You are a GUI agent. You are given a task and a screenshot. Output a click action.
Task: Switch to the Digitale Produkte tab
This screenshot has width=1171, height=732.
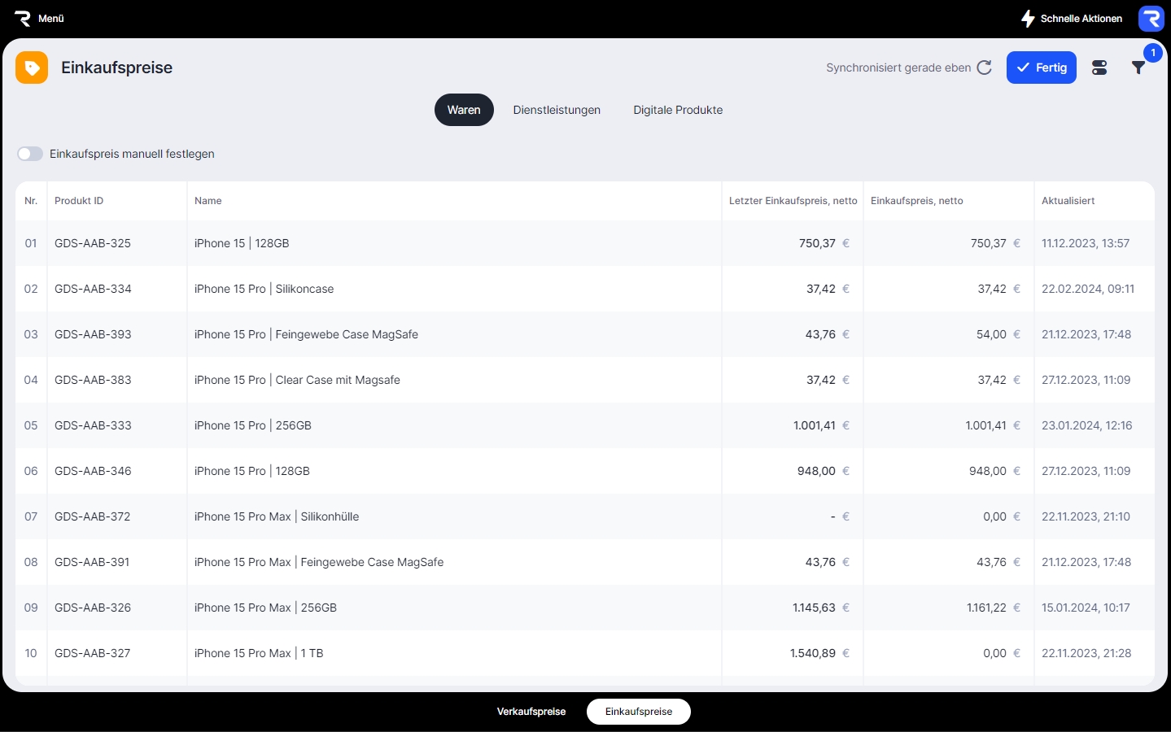(x=678, y=110)
